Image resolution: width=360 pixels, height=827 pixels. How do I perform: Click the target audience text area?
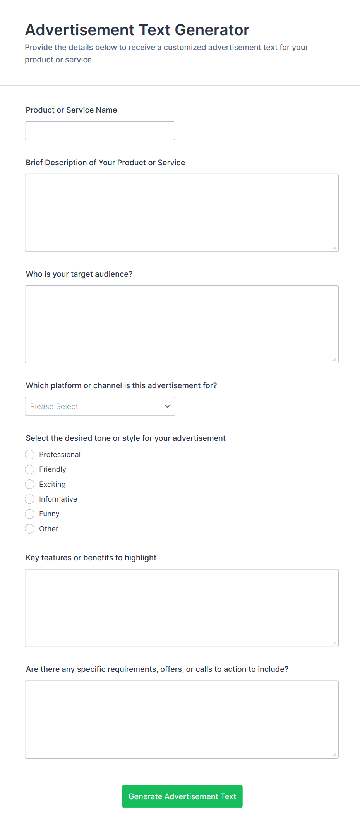[182, 324]
